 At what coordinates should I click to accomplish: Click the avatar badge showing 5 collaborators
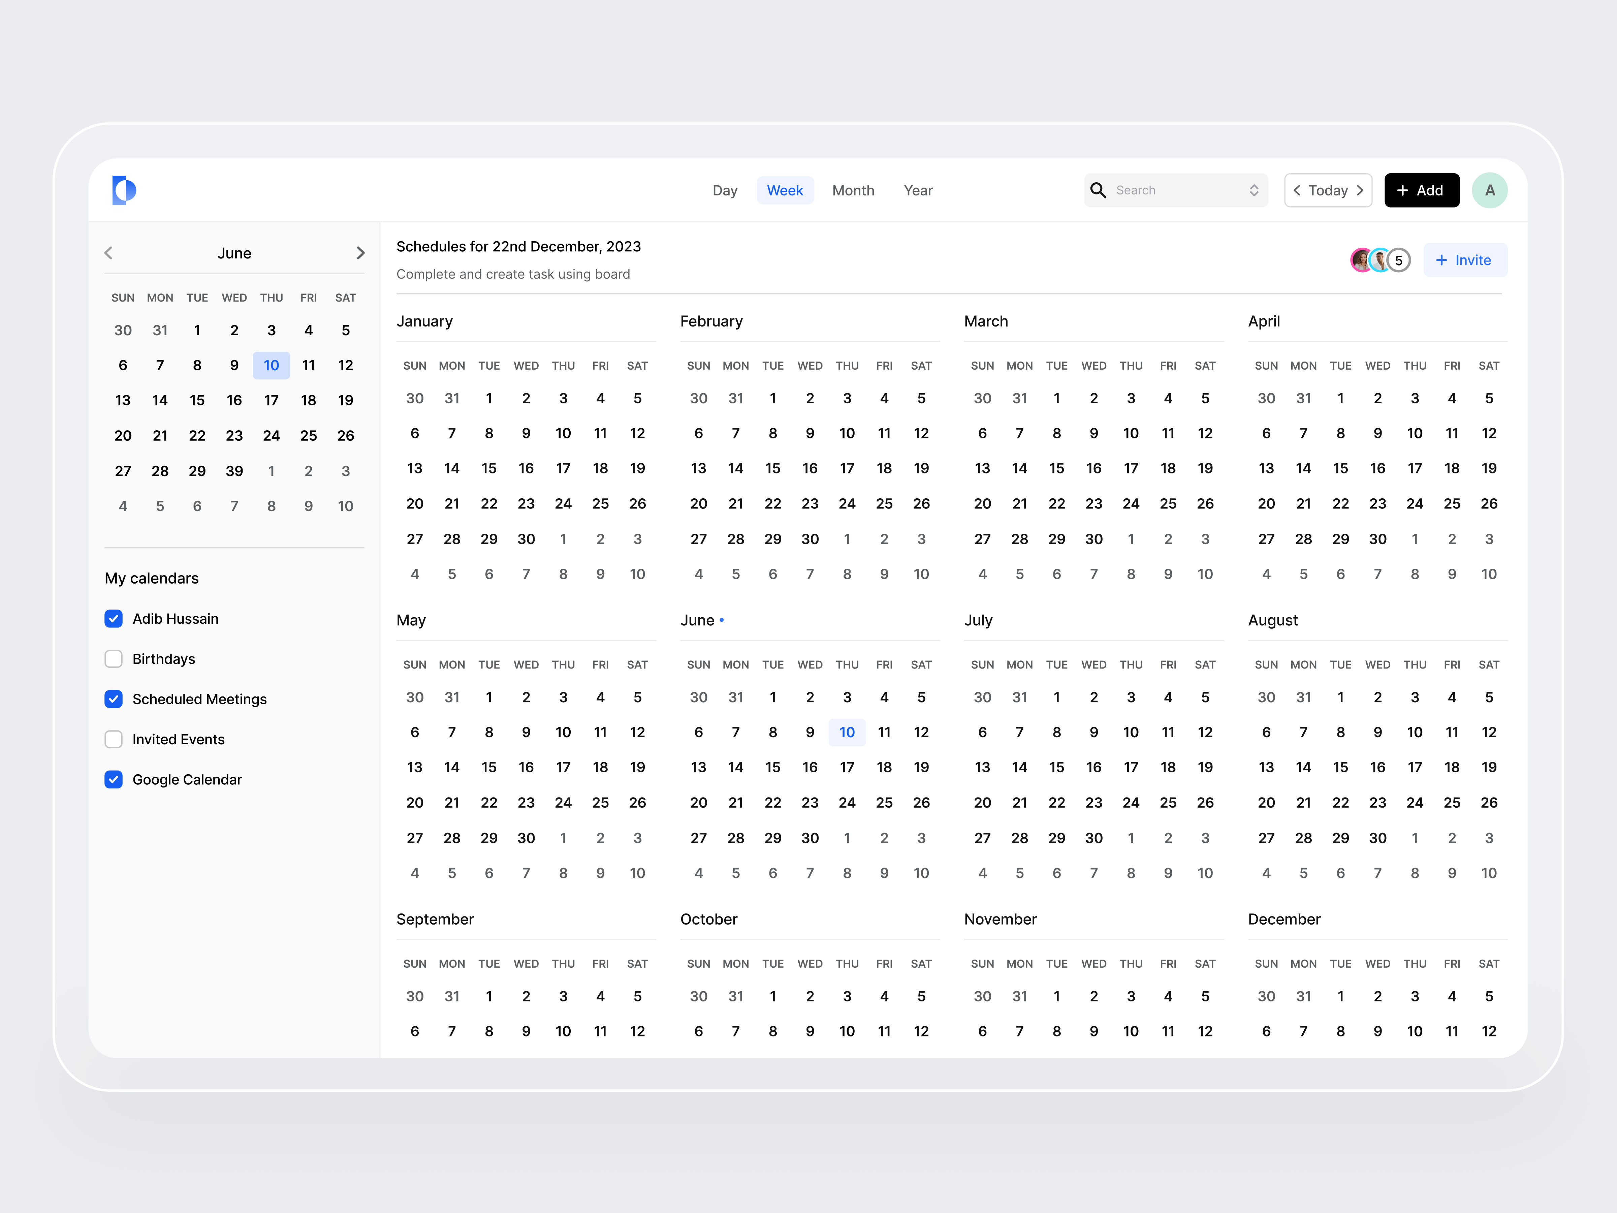pos(1398,259)
